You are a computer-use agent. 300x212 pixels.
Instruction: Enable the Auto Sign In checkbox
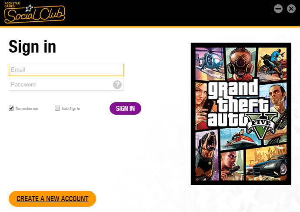pyautogui.click(x=57, y=108)
